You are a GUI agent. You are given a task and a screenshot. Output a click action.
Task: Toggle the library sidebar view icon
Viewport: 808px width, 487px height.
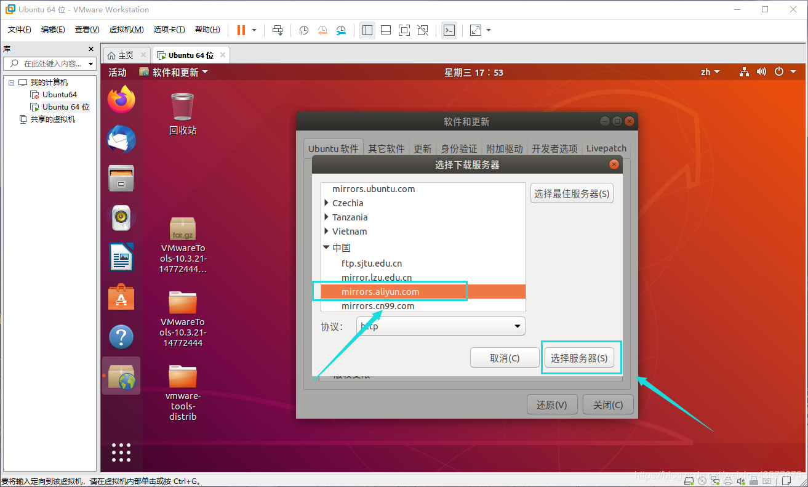[x=367, y=30]
